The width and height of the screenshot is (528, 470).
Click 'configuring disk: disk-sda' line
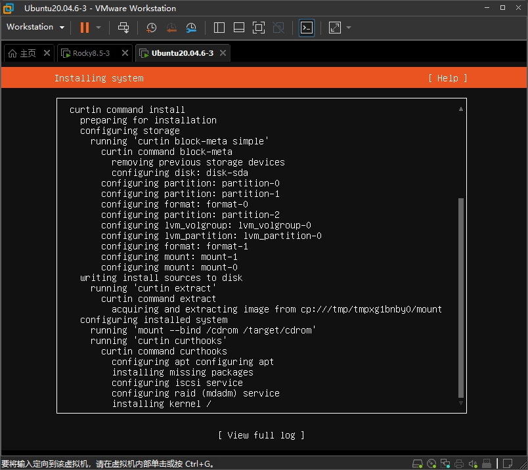click(x=180, y=173)
